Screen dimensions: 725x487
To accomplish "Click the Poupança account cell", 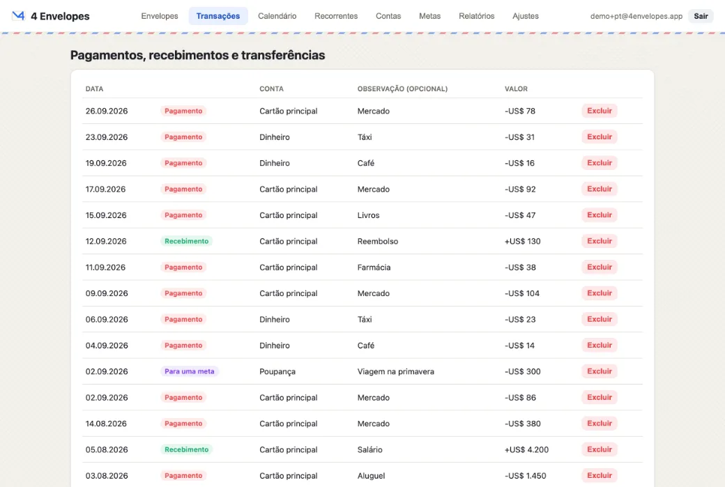I will pos(277,371).
